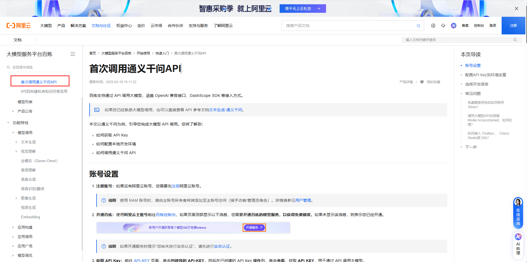Jump to 配置API Key到环境变量 section
This screenshot has width=527, height=262.
(x=486, y=75)
